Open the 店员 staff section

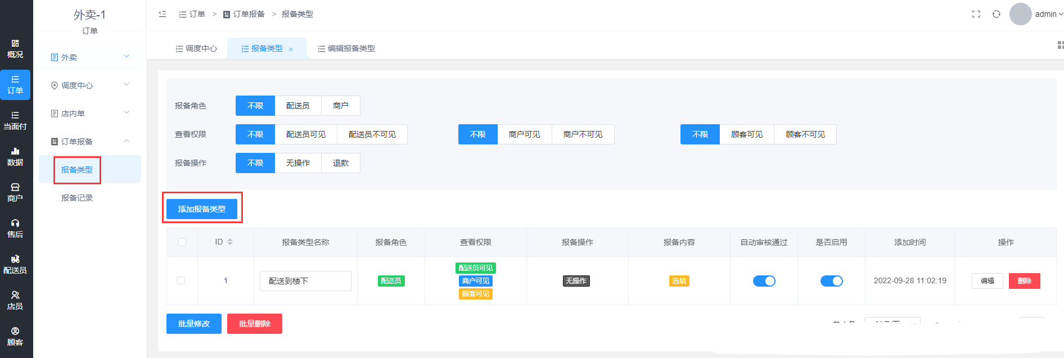pos(15,301)
